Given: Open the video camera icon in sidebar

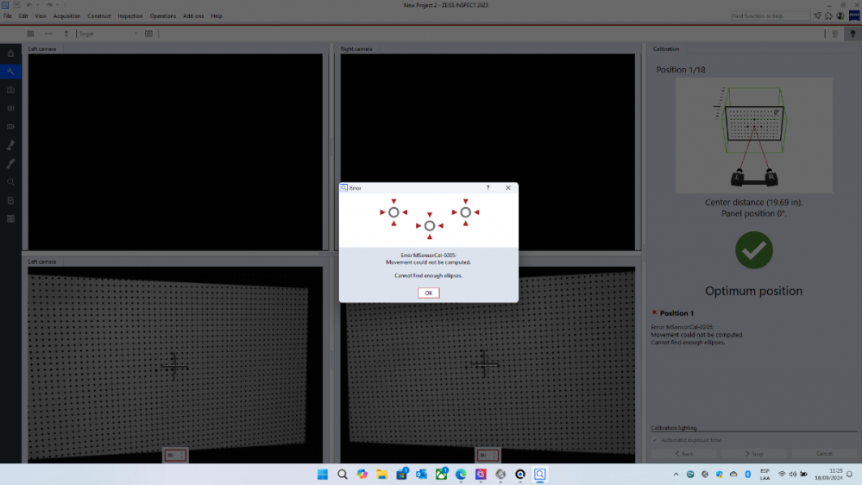Looking at the screenshot, I should coord(10,126).
